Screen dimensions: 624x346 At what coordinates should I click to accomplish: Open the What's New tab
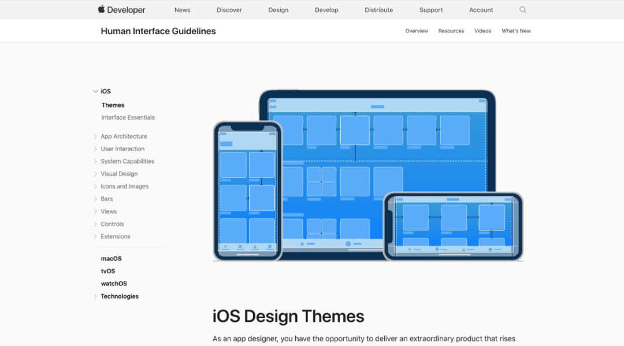pyautogui.click(x=516, y=31)
